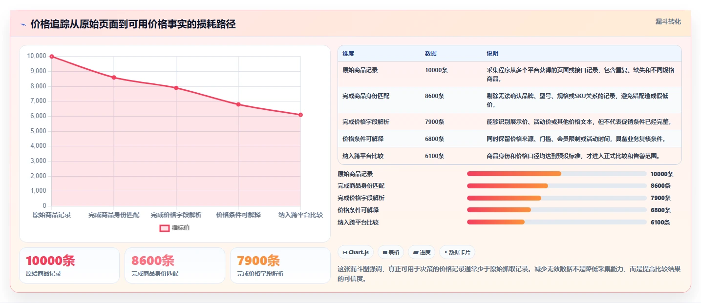Click the chart data point for 原始商品记录
701x303 pixels.
pyautogui.click(x=52, y=57)
